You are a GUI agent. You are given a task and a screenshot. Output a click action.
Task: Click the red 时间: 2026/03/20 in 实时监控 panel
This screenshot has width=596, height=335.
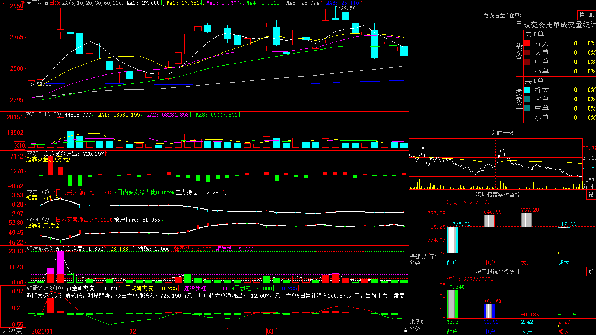click(470, 202)
